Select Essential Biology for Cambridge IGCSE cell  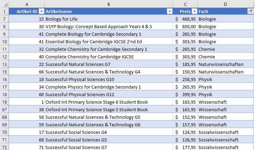click(109, 42)
